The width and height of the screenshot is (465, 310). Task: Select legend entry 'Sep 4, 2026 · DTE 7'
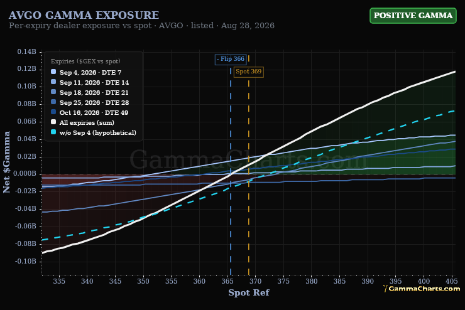(86, 72)
